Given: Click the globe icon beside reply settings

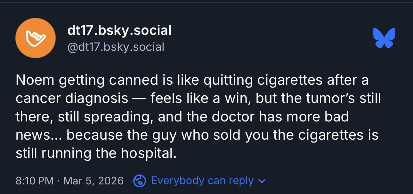Looking at the screenshot, I should point(140,181).
